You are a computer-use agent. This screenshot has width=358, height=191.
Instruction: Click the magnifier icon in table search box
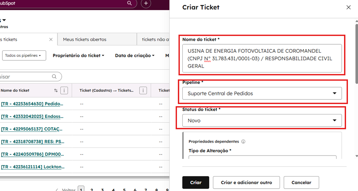55,77
